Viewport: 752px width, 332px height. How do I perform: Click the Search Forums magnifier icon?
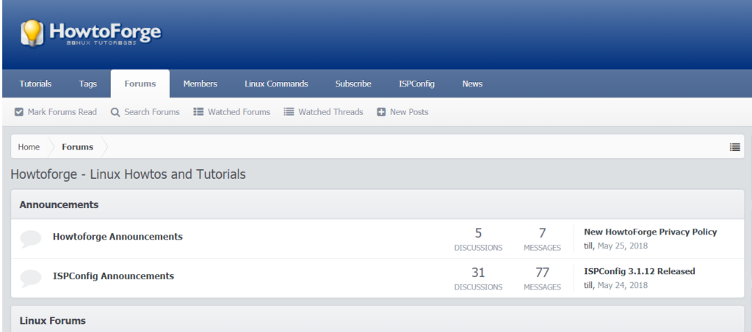[115, 112]
